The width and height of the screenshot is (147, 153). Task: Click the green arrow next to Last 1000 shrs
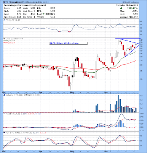(43, 14)
